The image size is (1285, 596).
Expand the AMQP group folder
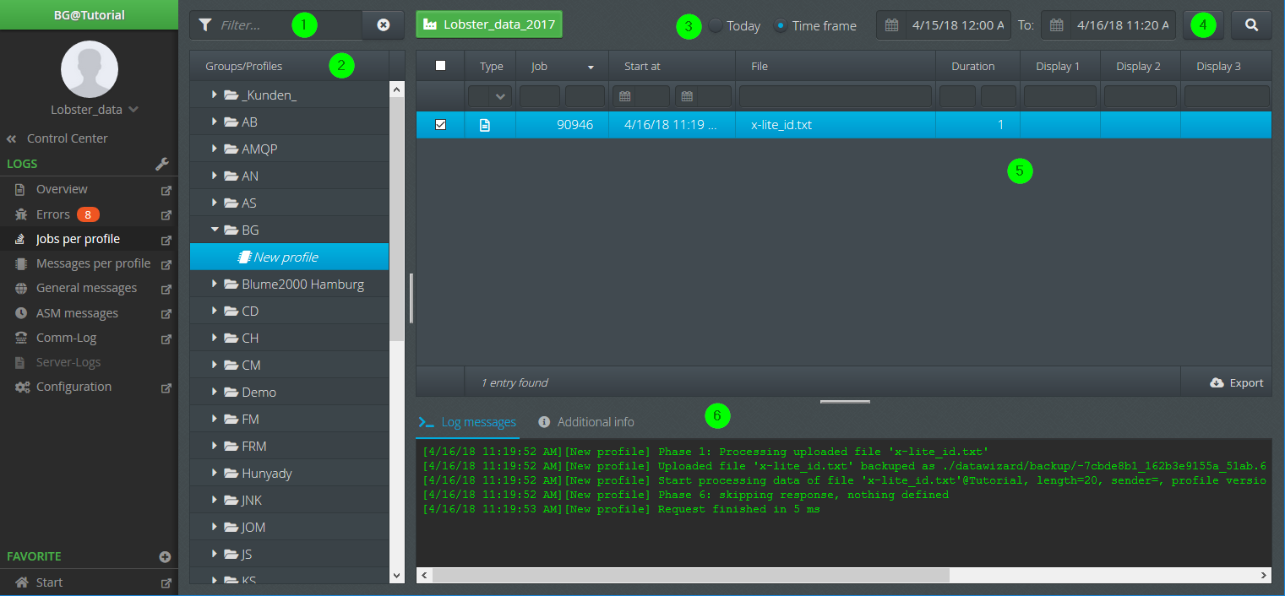pos(215,149)
